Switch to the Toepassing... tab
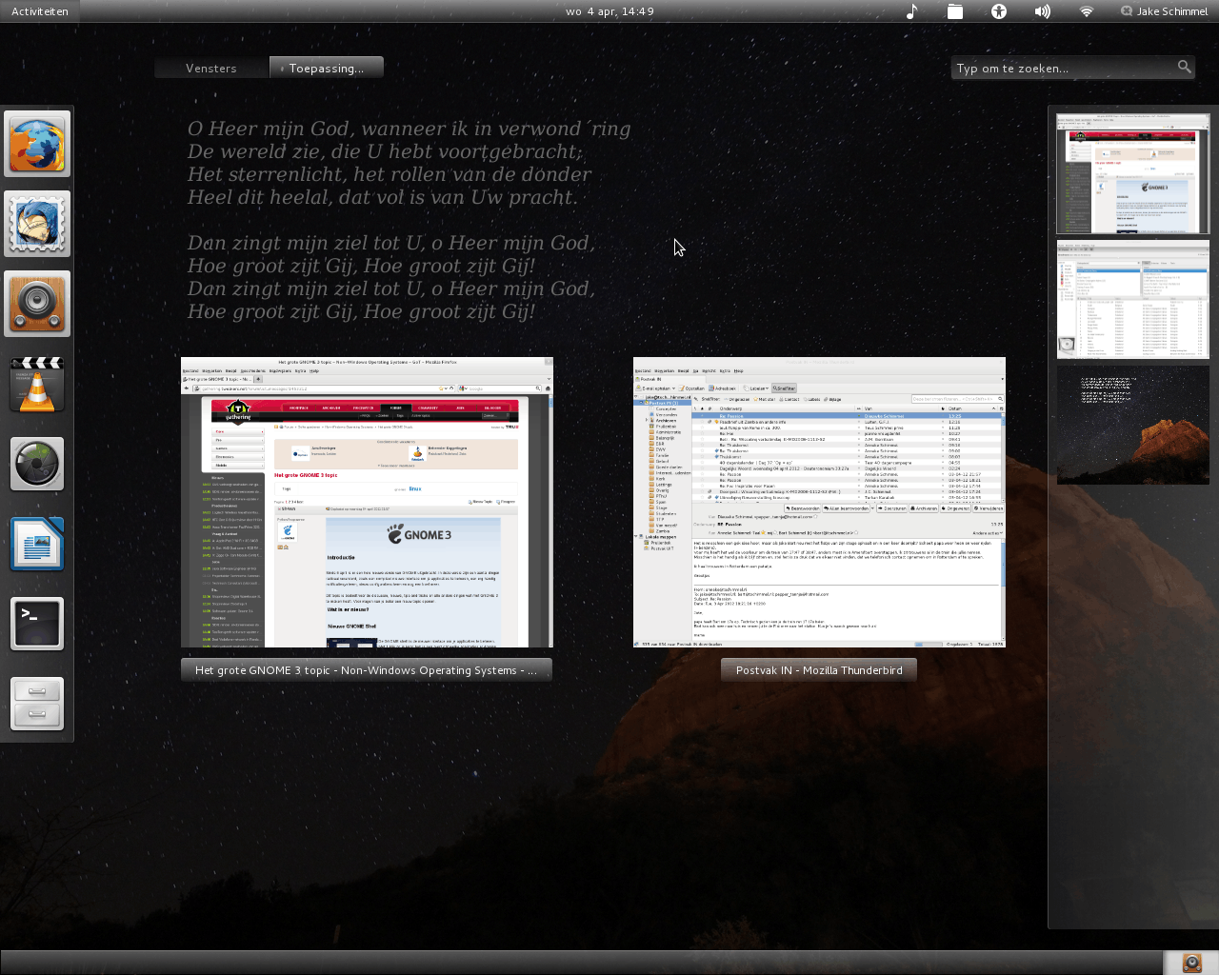This screenshot has width=1219, height=975. [326, 68]
